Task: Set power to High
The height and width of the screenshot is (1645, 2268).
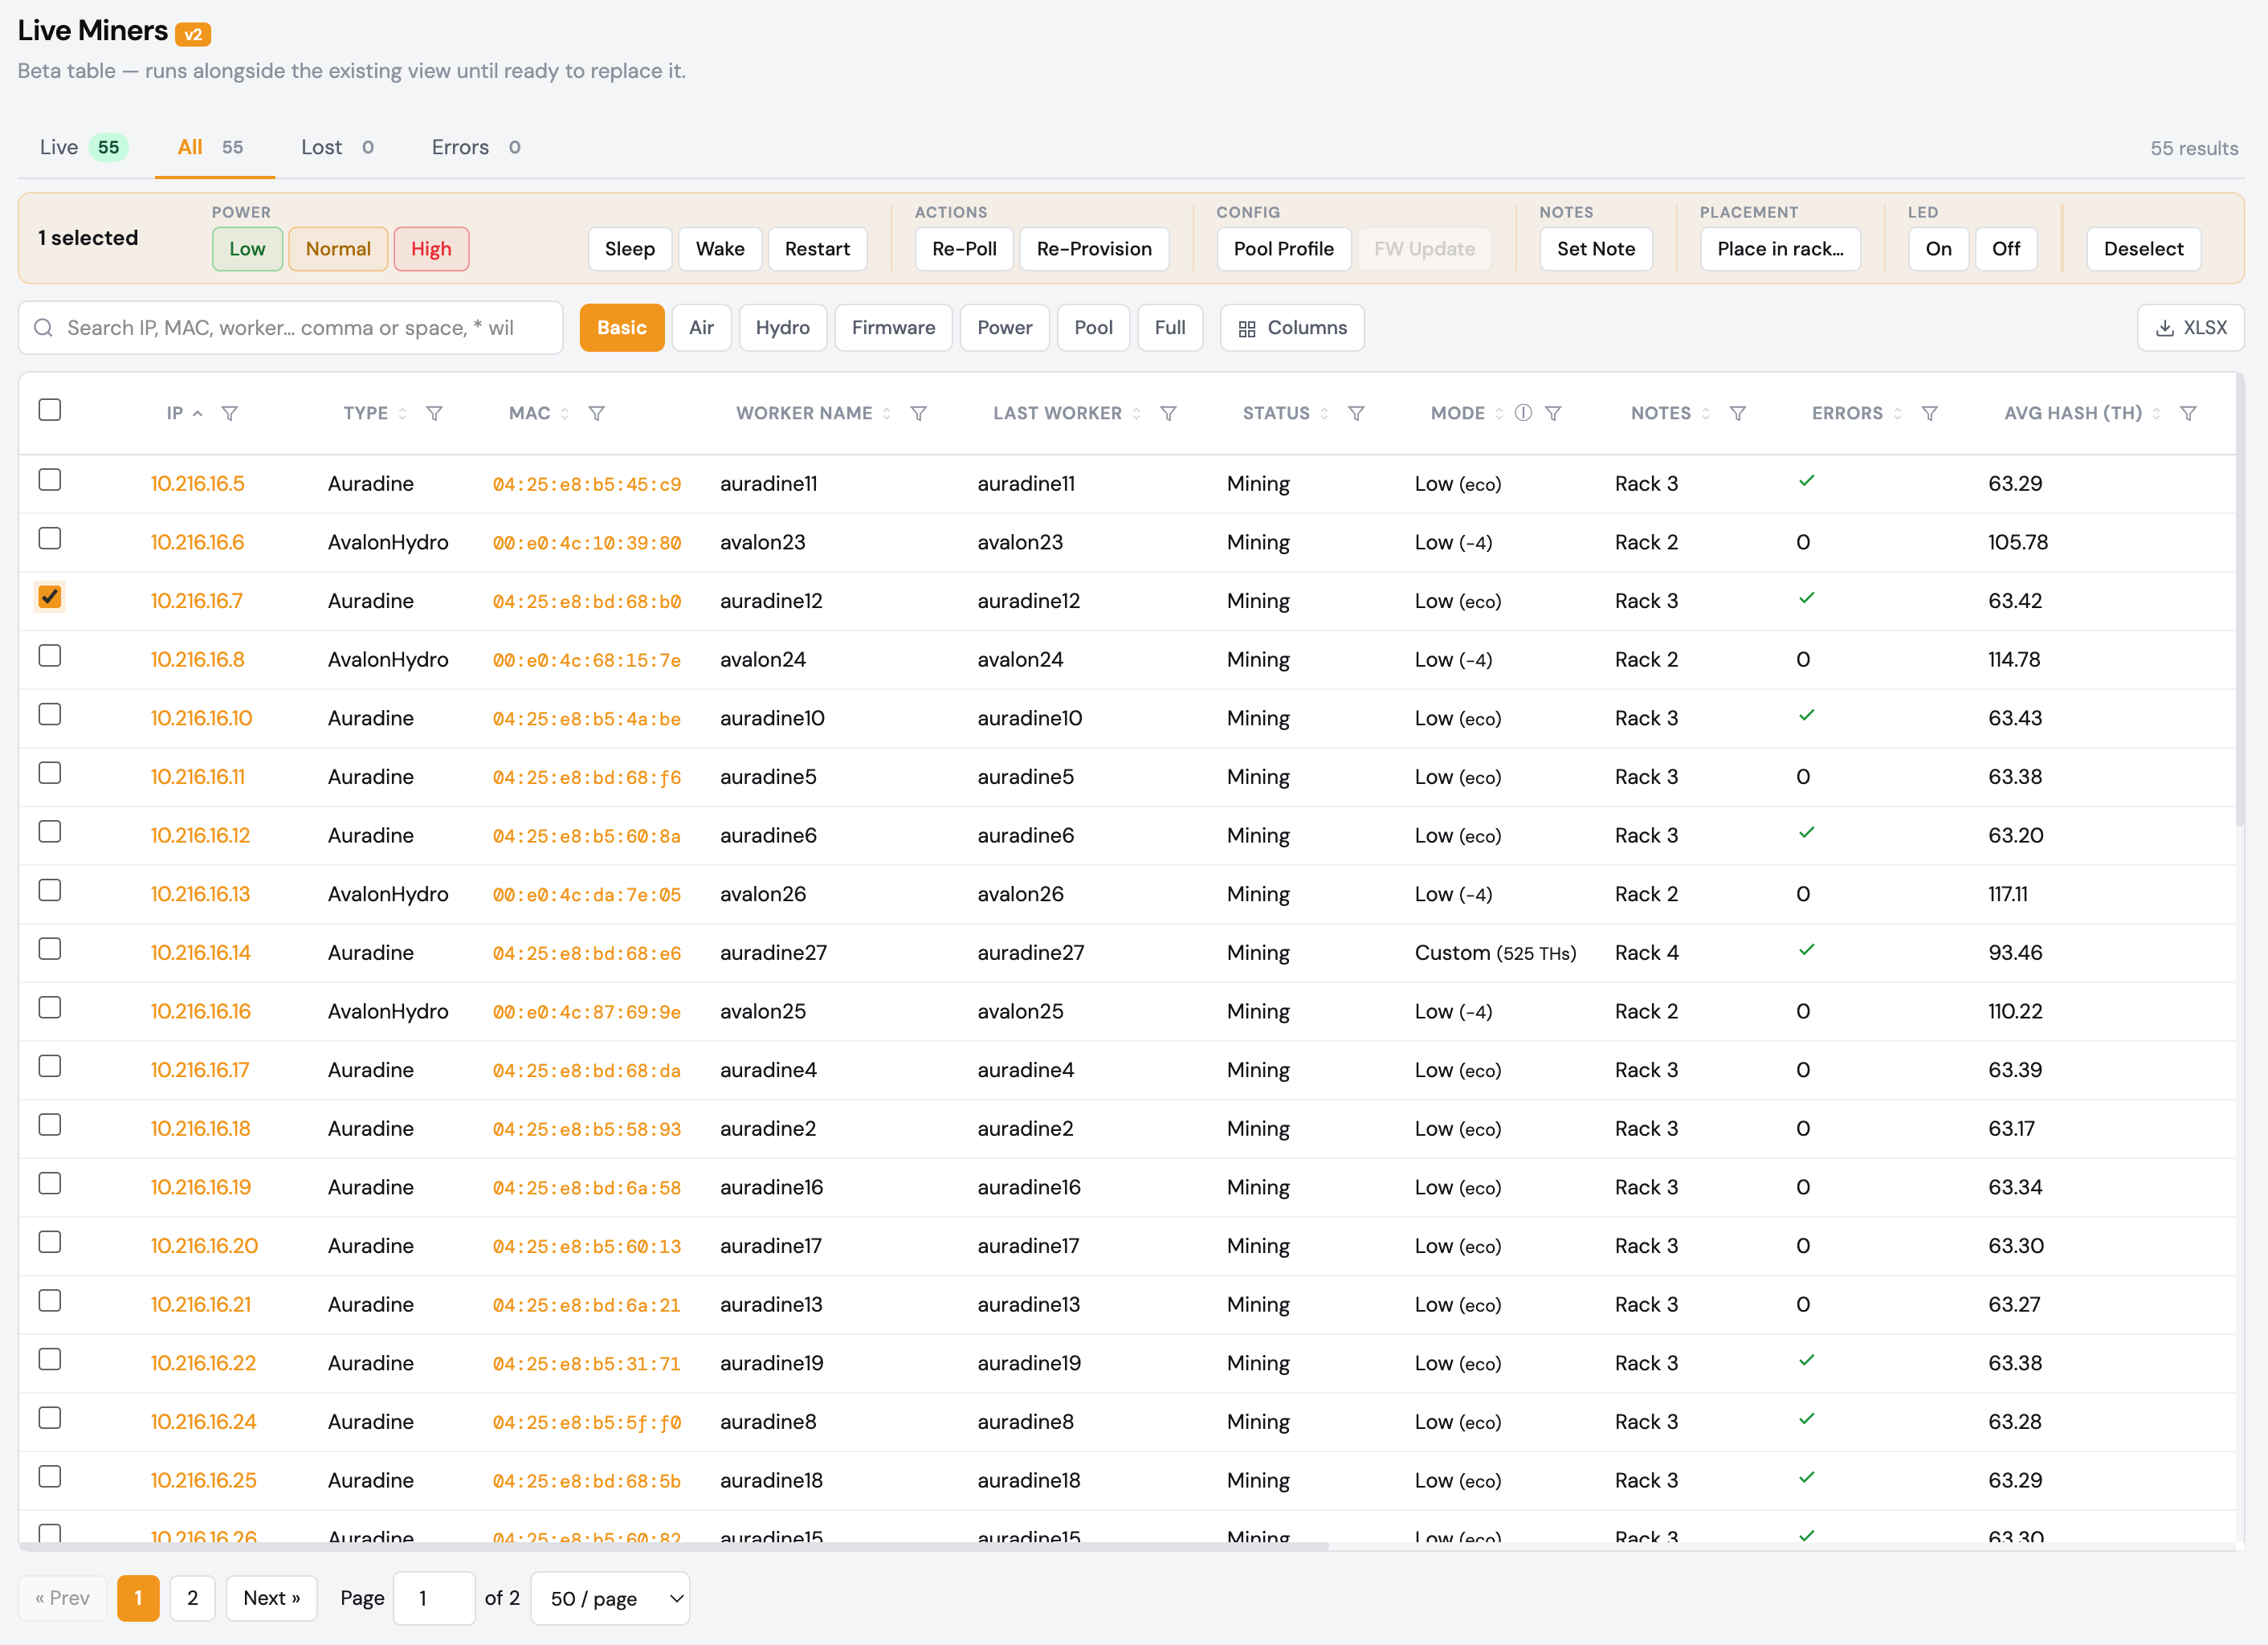Action: (431, 249)
